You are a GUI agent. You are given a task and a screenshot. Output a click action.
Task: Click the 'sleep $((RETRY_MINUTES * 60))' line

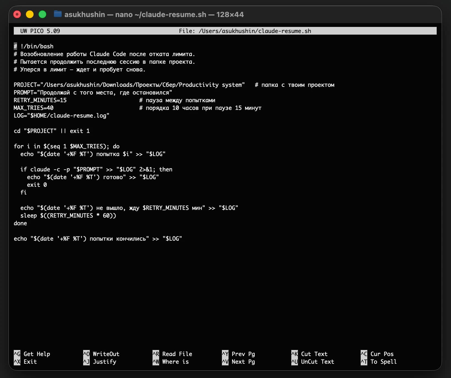pos(68,216)
